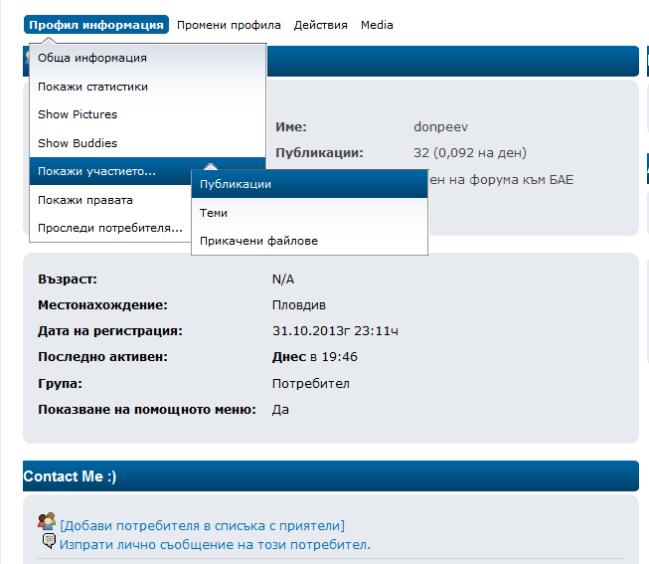Select Покажи правата menu entry
This screenshot has width=649, height=564.
tap(85, 200)
